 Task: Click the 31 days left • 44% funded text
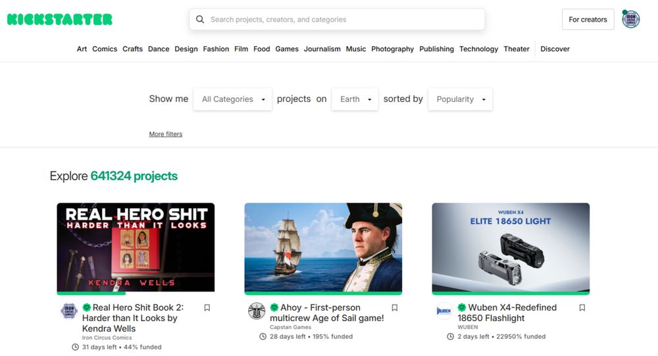(122, 347)
